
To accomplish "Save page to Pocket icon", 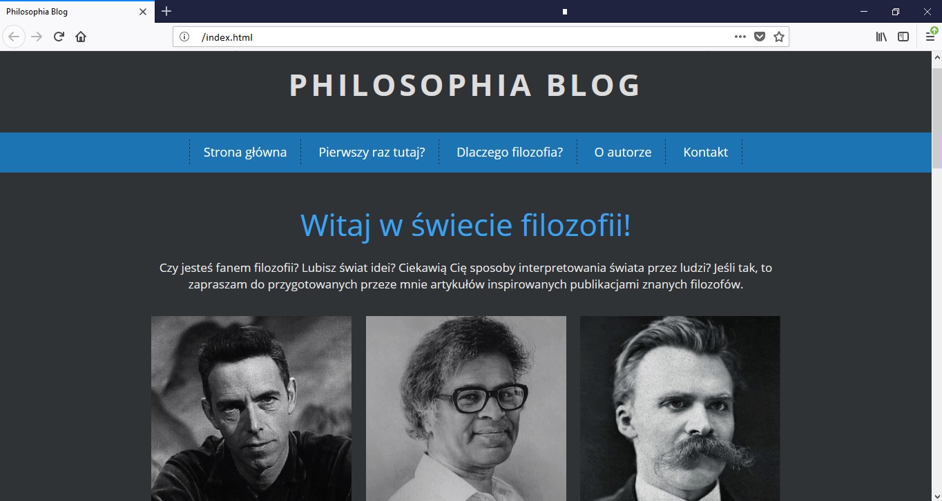I will (x=760, y=37).
